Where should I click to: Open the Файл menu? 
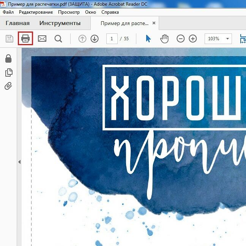pyautogui.click(x=8, y=12)
